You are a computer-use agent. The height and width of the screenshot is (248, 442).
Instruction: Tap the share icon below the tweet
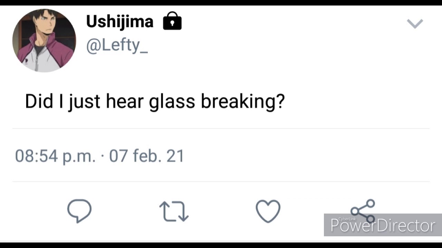tap(363, 211)
